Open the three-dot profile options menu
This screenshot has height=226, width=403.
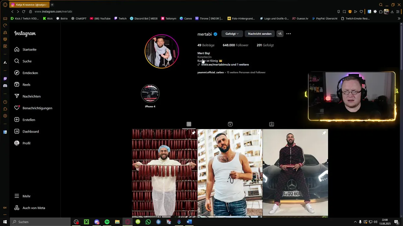click(288, 34)
